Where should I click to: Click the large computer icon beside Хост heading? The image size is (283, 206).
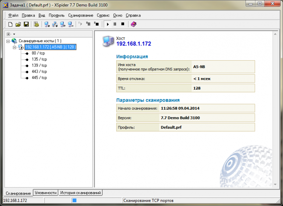[x=108, y=41]
